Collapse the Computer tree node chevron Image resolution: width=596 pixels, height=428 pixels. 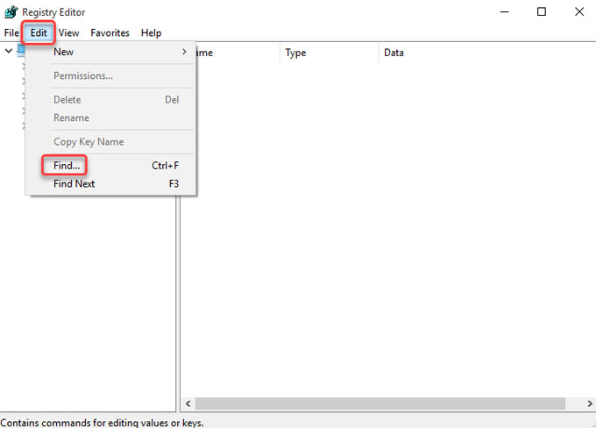pyautogui.click(x=9, y=51)
